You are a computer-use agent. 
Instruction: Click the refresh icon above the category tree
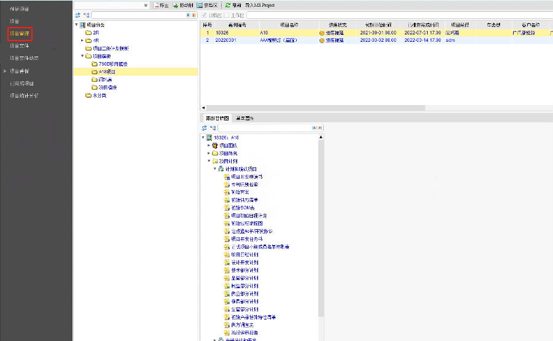click(x=77, y=15)
